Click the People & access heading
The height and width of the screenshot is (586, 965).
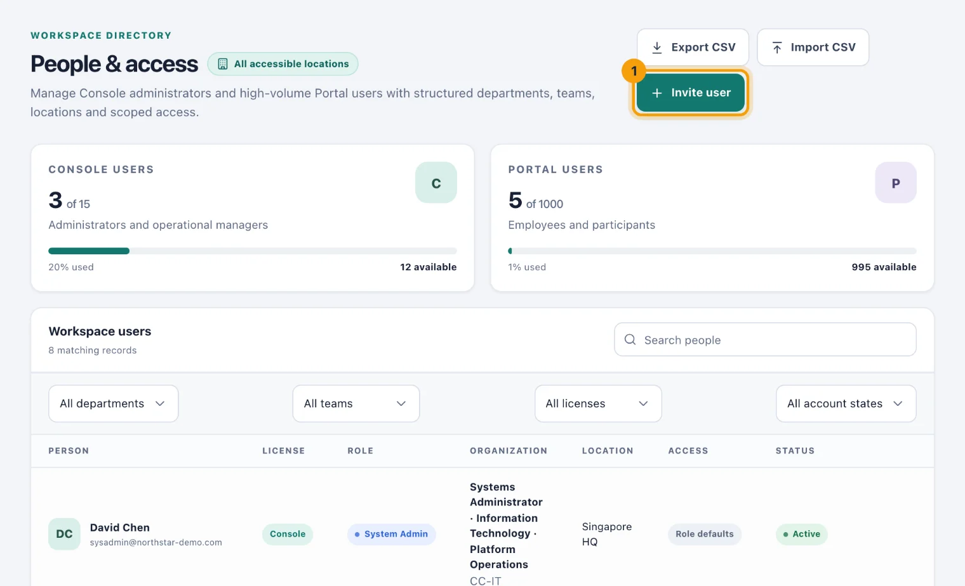pyautogui.click(x=114, y=64)
